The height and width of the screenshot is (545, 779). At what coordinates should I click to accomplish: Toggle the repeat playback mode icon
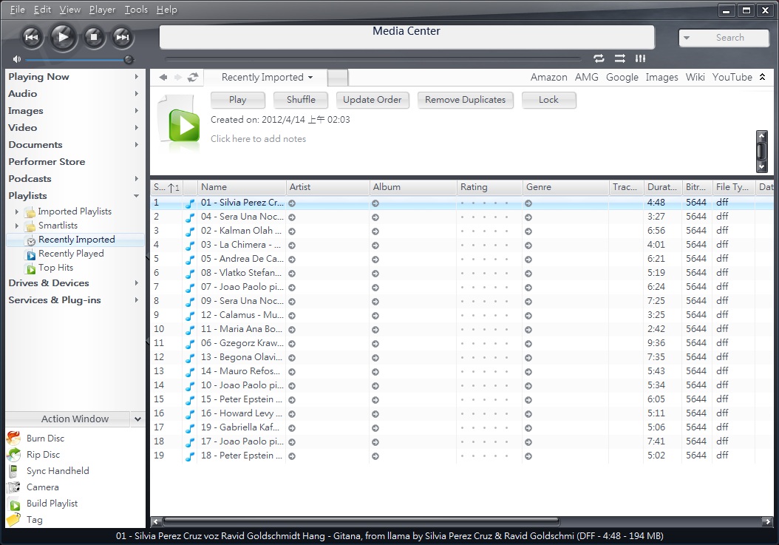point(599,58)
